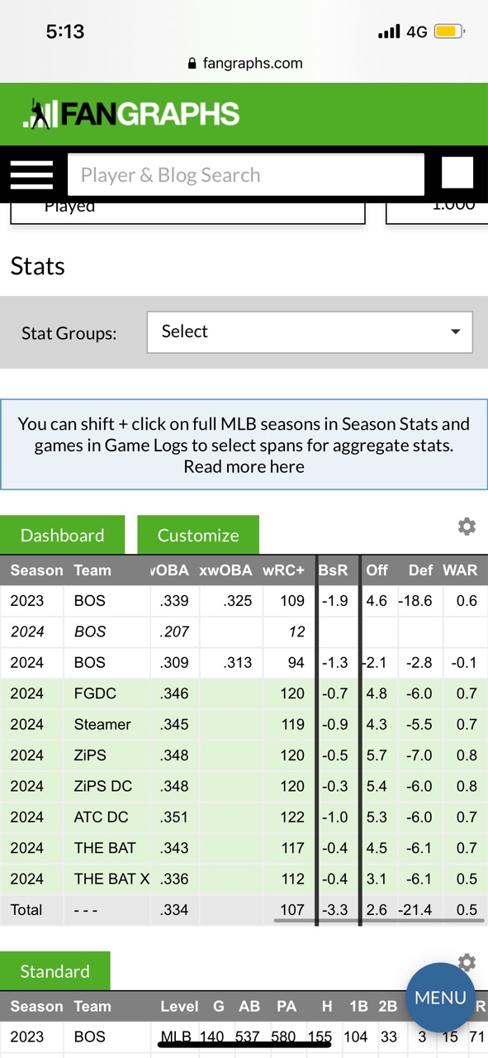Follow the Read more here link

click(244, 467)
